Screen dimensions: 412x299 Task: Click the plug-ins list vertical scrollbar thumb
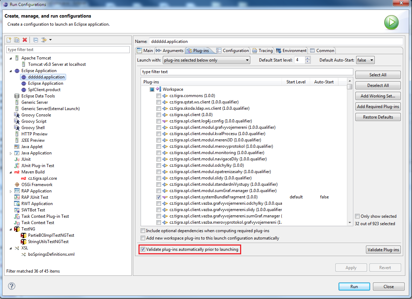coord(349,87)
